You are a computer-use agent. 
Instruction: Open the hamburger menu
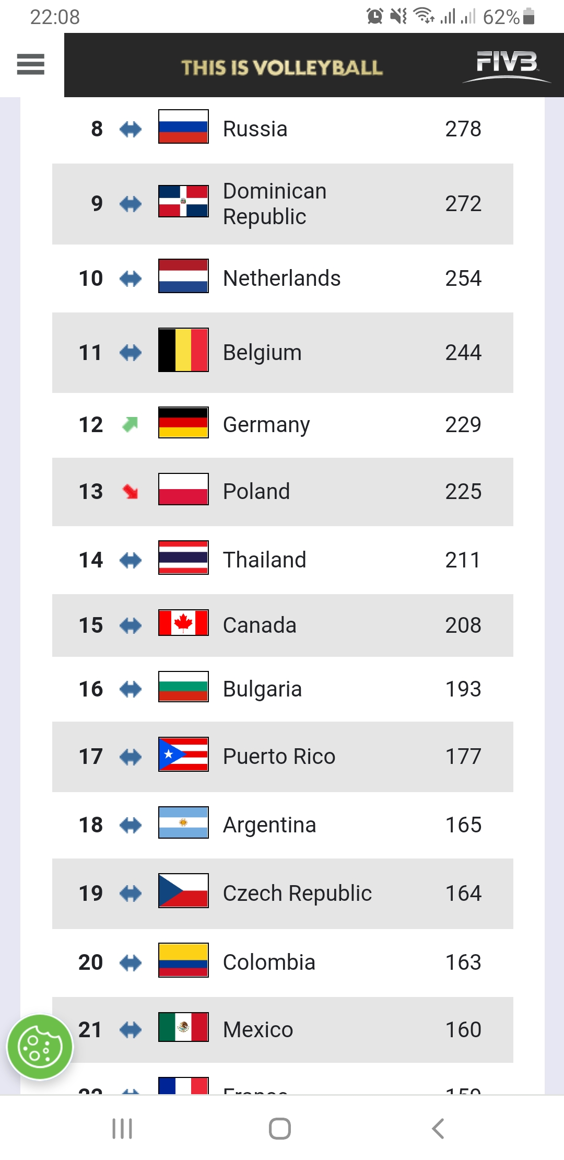pyautogui.click(x=30, y=65)
